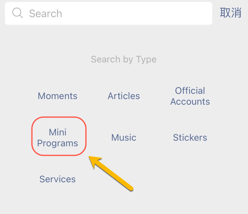Dismiss search using the top-right 取消 link
Viewport: 248px width, 214px height.
[x=230, y=13]
